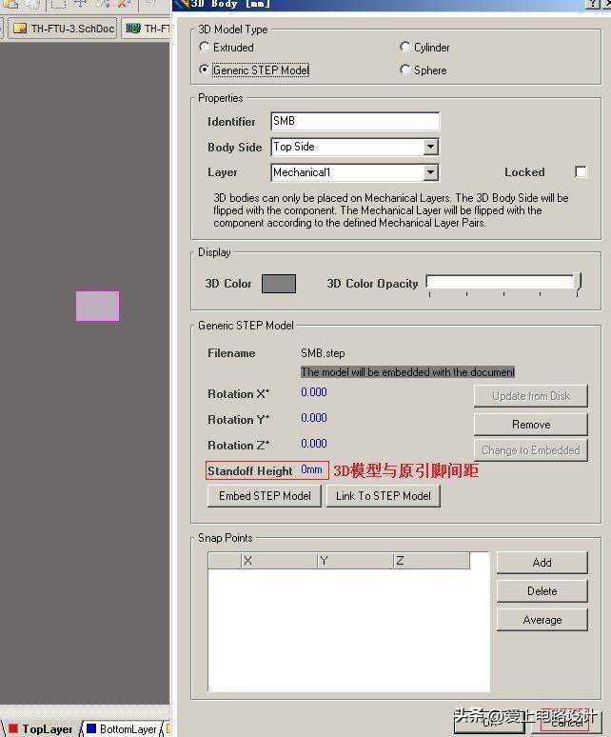Toggle the Locked checkbox
The width and height of the screenshot is (611, 737).
(x=581, y=171)
